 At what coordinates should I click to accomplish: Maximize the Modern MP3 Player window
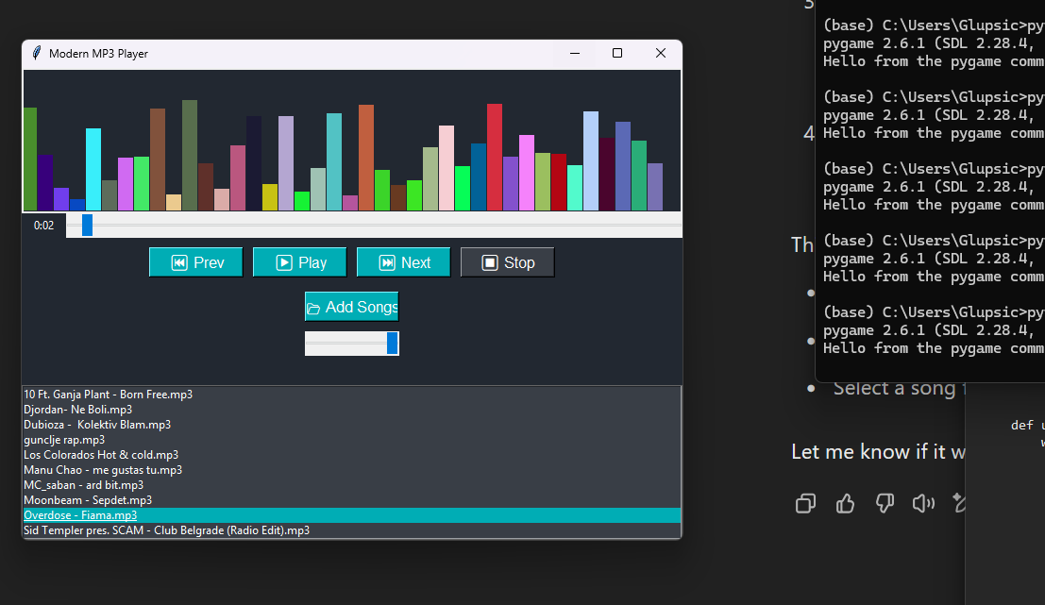click(x=617, y=54)
